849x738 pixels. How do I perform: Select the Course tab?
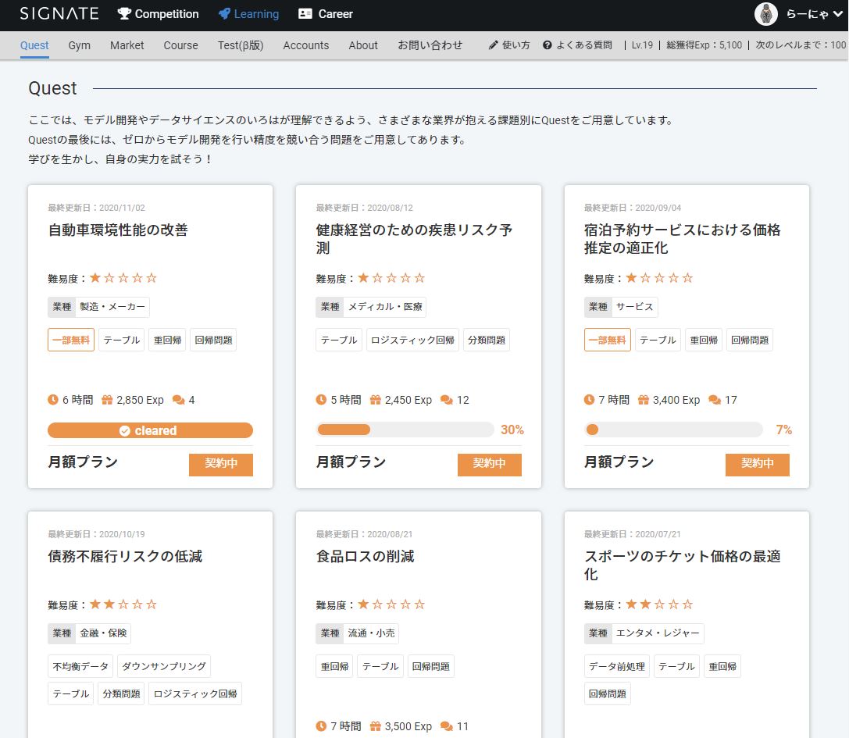click(180, 45)
